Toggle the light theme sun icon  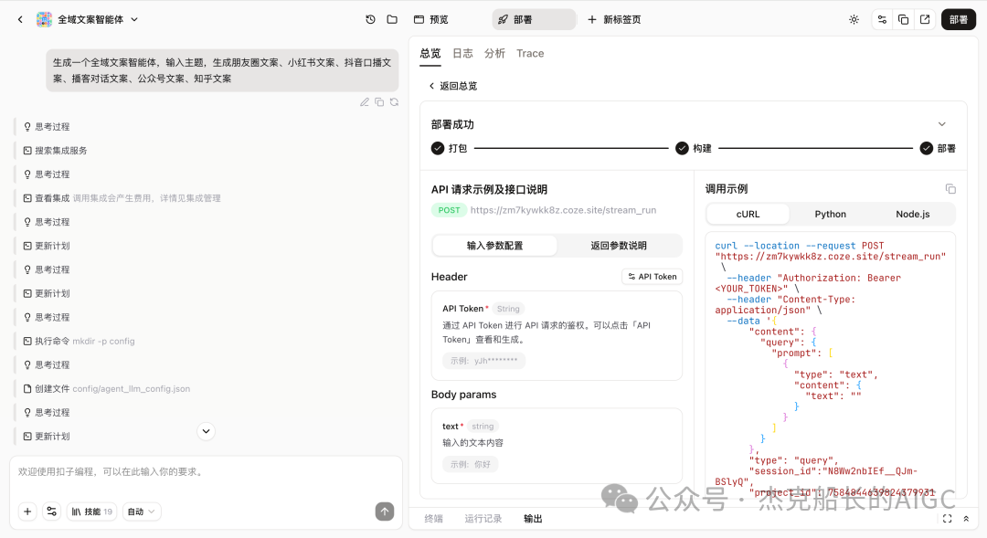coord(854,19)
